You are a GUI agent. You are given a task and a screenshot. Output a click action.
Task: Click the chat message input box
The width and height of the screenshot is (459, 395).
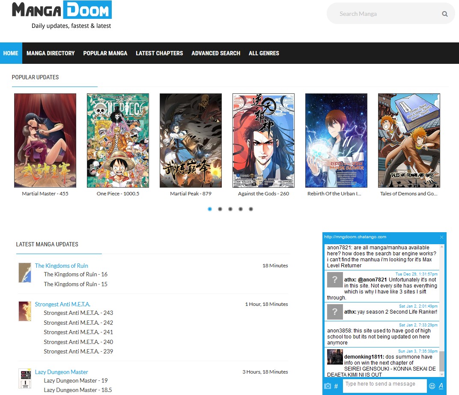pyautogui.click(x=384, y=386)
